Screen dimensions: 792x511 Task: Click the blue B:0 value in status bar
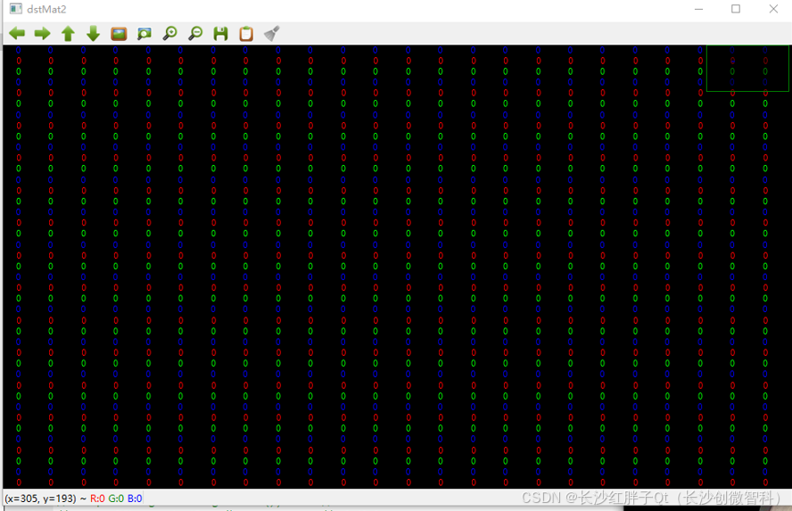pyautogui.click(x=135, y=499)
